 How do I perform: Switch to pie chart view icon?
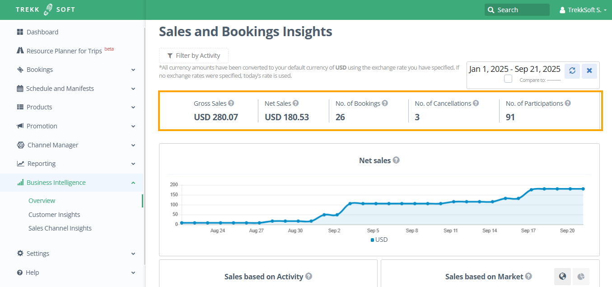581,276
